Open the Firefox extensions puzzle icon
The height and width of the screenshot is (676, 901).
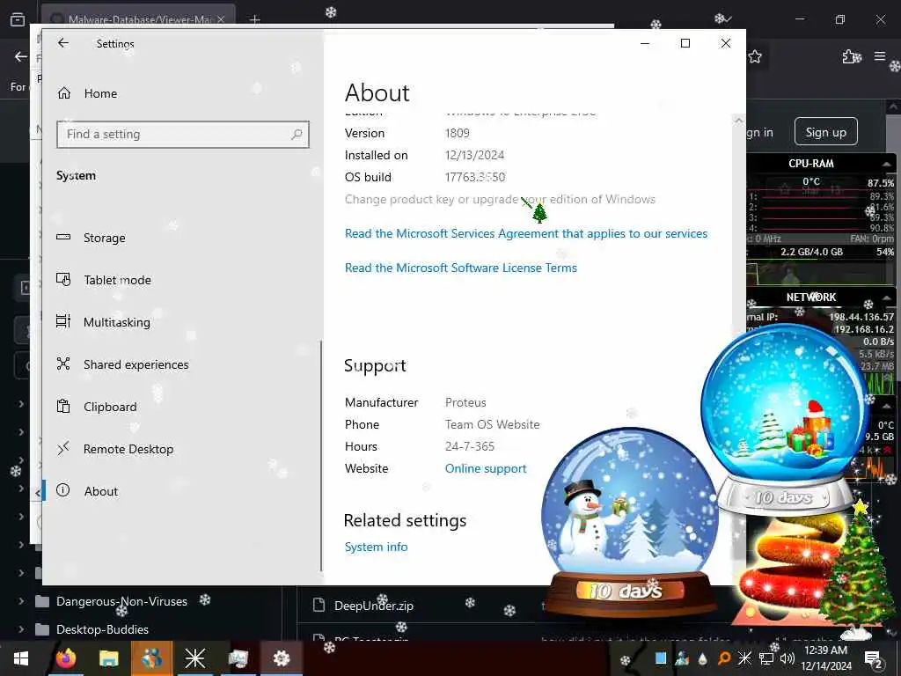pyautogui.click(x=851, y=56)
